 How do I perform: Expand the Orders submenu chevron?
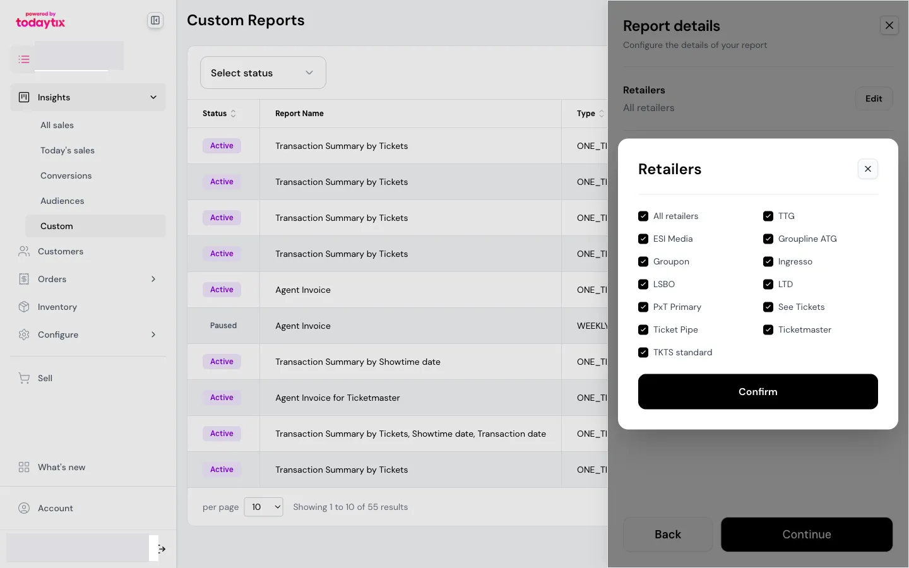(153, 279)
